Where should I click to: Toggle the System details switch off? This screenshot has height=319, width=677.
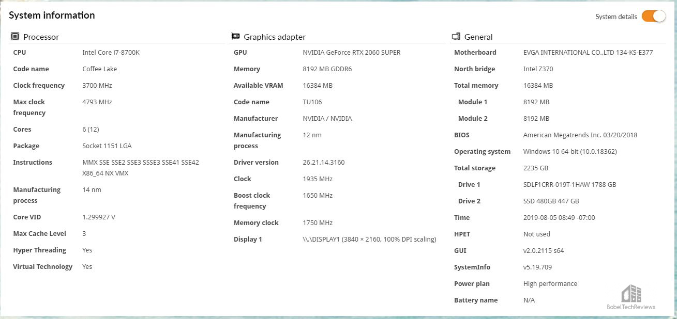(x=654, y=16)
